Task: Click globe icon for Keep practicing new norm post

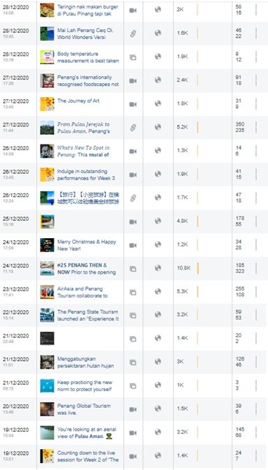Action: [x=158, y=385]
